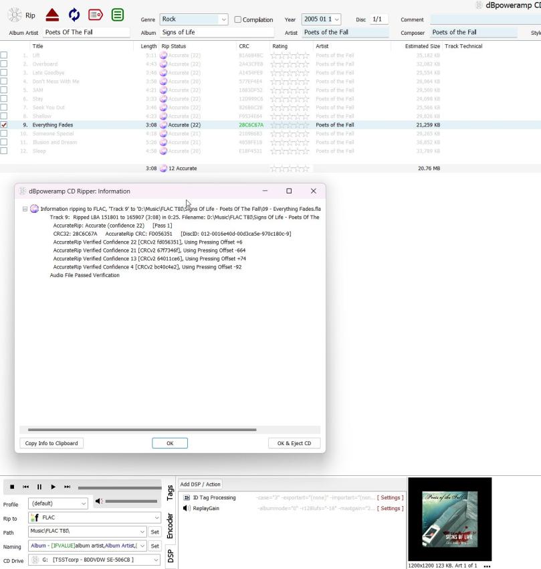Click the Signs of Life album art thumbnail
This screenshot has width=541, height=569.
[449, 519]
